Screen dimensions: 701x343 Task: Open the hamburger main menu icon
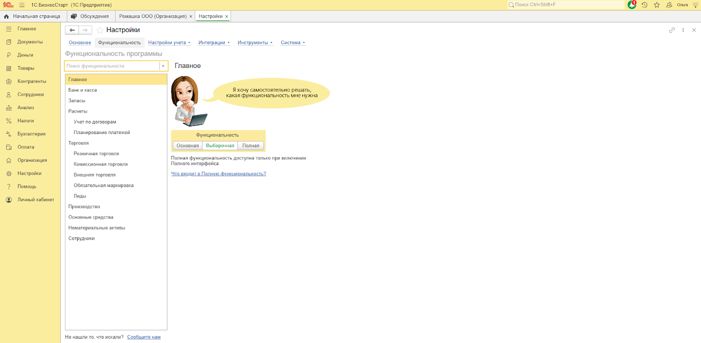pos(22,5)
